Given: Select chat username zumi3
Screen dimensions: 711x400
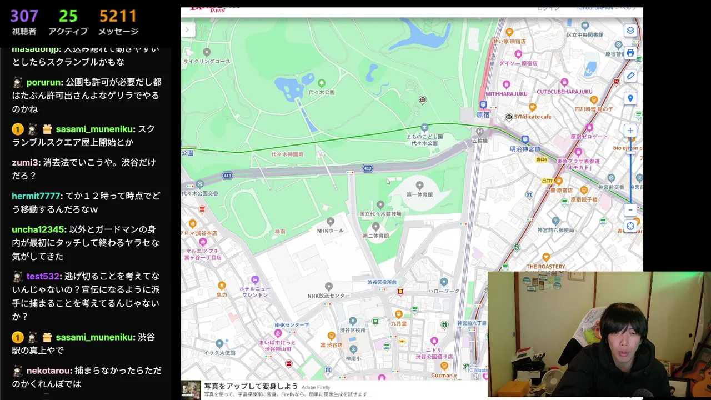Looking at the screenshot, I should (x=26, y=163).
